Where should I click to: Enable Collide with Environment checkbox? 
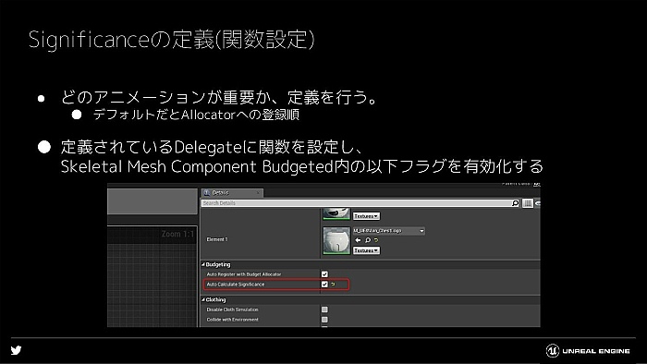[x=324, y=320]
